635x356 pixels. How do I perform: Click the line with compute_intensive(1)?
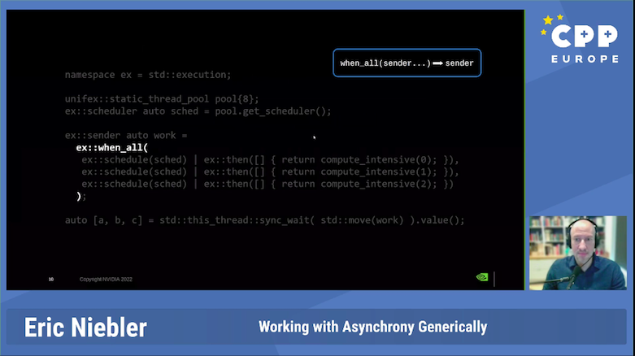pyautogui.click(x=270, y=171)
